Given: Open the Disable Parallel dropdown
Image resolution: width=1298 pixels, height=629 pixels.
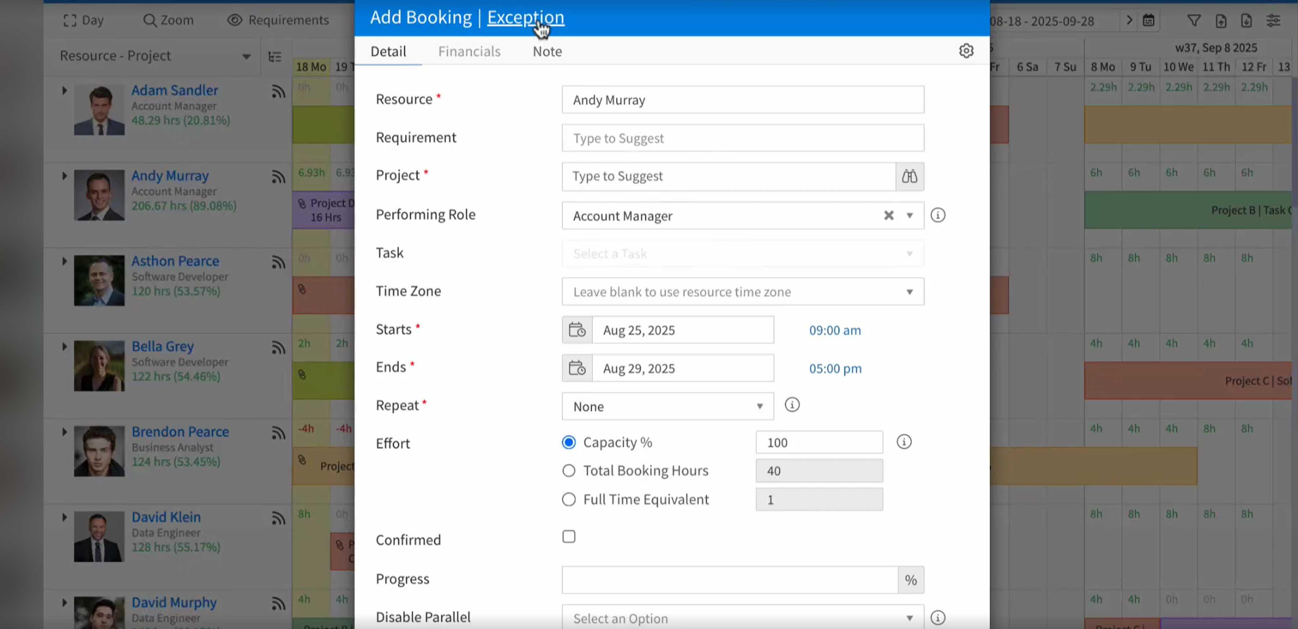Looking at the screenshot, I should (743, 618).
